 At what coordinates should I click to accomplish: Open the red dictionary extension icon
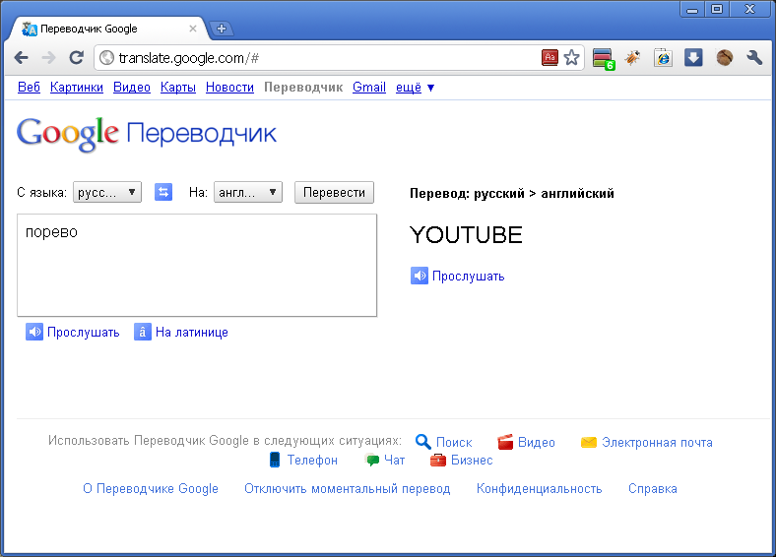coord(550,58)
